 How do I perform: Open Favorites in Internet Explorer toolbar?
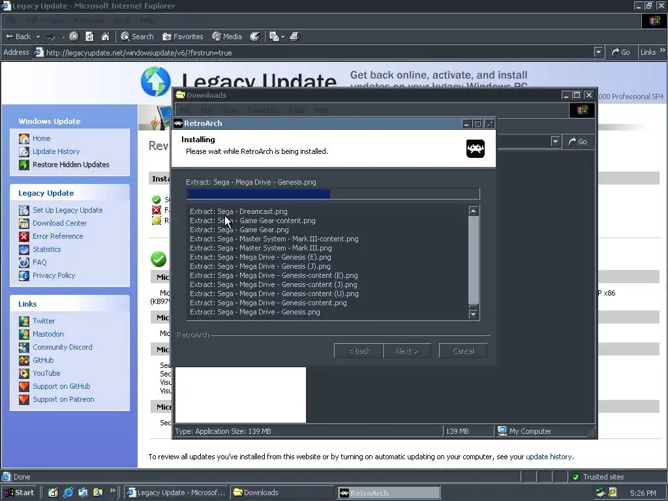(183, 37)
